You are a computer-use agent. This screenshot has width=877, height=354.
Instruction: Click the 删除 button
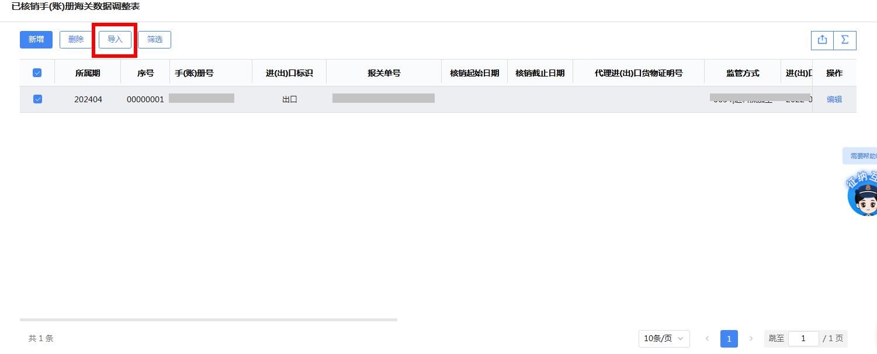pos(76,40)
